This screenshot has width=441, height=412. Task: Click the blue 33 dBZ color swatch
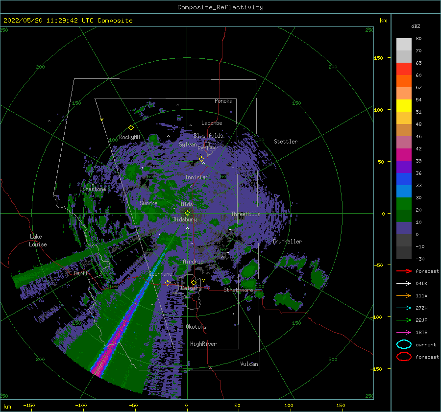coord(404,179)
